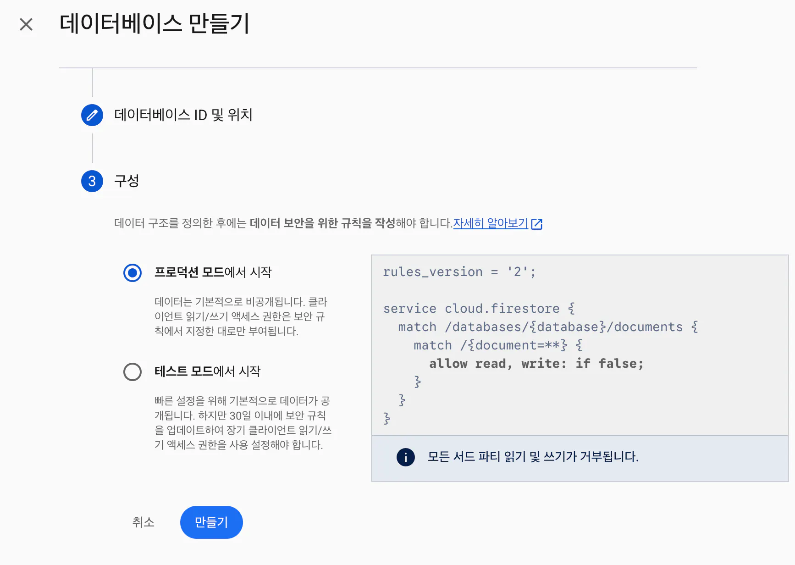
Task: Click the 테스트 모드에서 시작 label
Action: click(x=207, y=371)
